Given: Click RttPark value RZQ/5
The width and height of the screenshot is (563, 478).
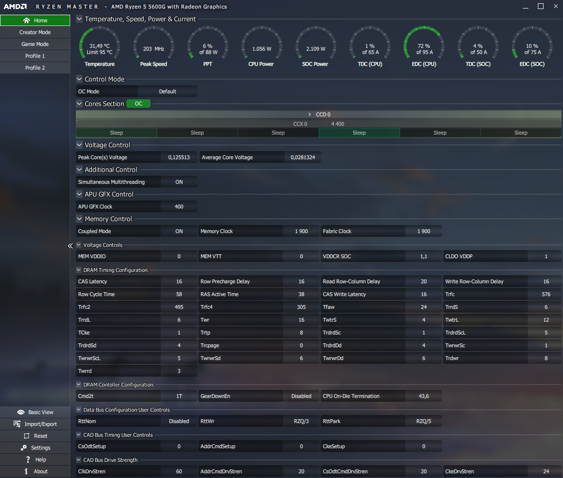Looking at the screenshot, I should 424,421.
